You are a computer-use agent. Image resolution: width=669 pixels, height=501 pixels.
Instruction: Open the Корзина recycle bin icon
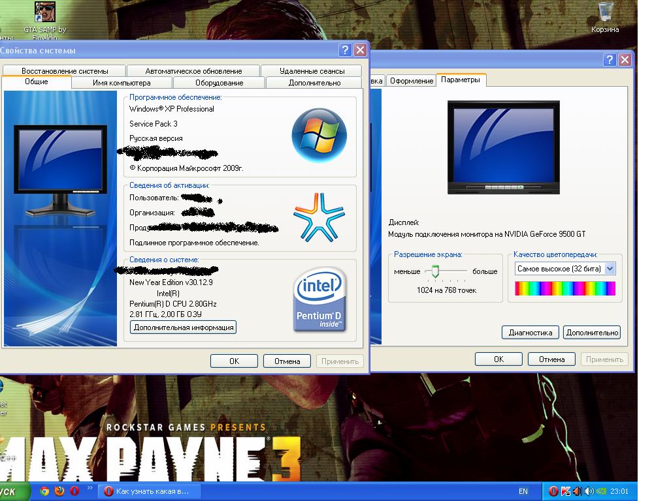tap(605, 17)
